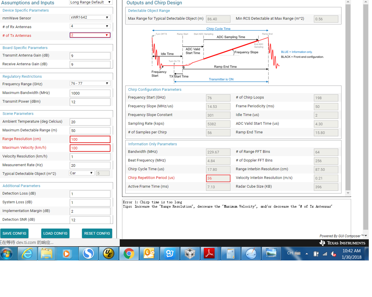Open the taskbar clock and date
The image size is (372, 297).
point(352,254)
